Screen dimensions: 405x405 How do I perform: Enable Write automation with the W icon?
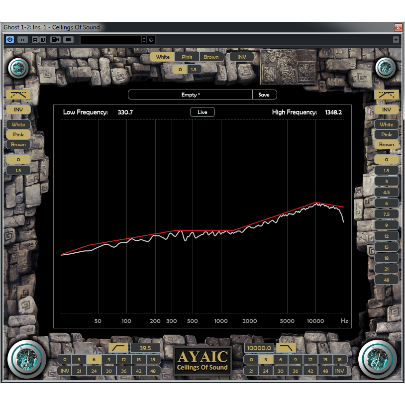pyautogui.click(x=44, y=39)
